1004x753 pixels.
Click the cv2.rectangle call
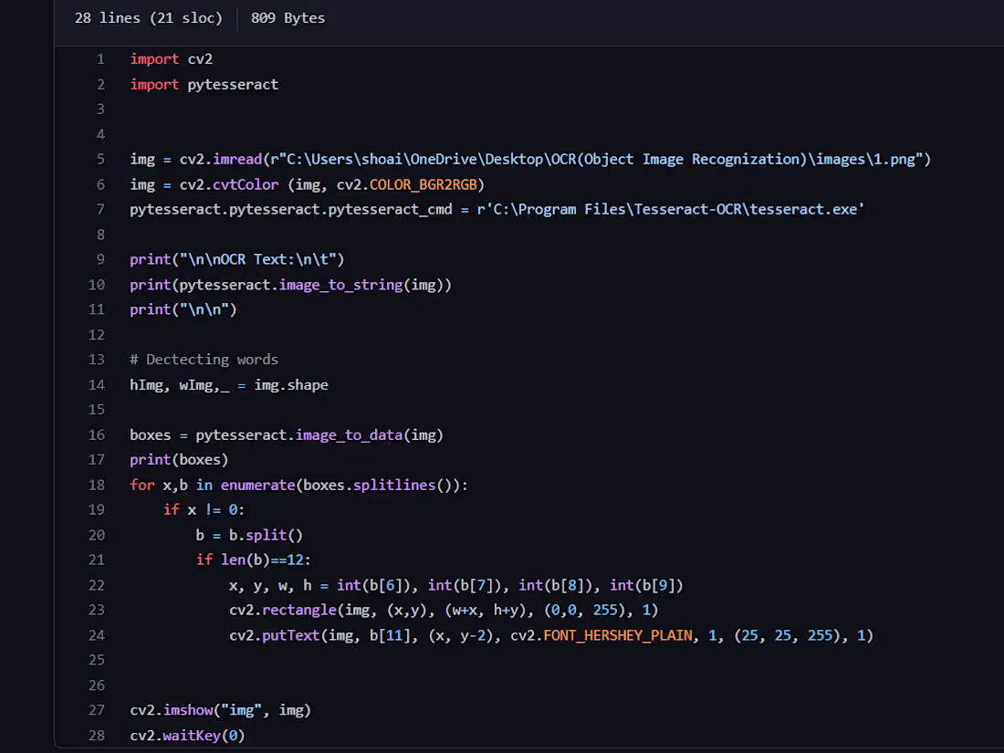pyautogui.click(x=283, y=611)
